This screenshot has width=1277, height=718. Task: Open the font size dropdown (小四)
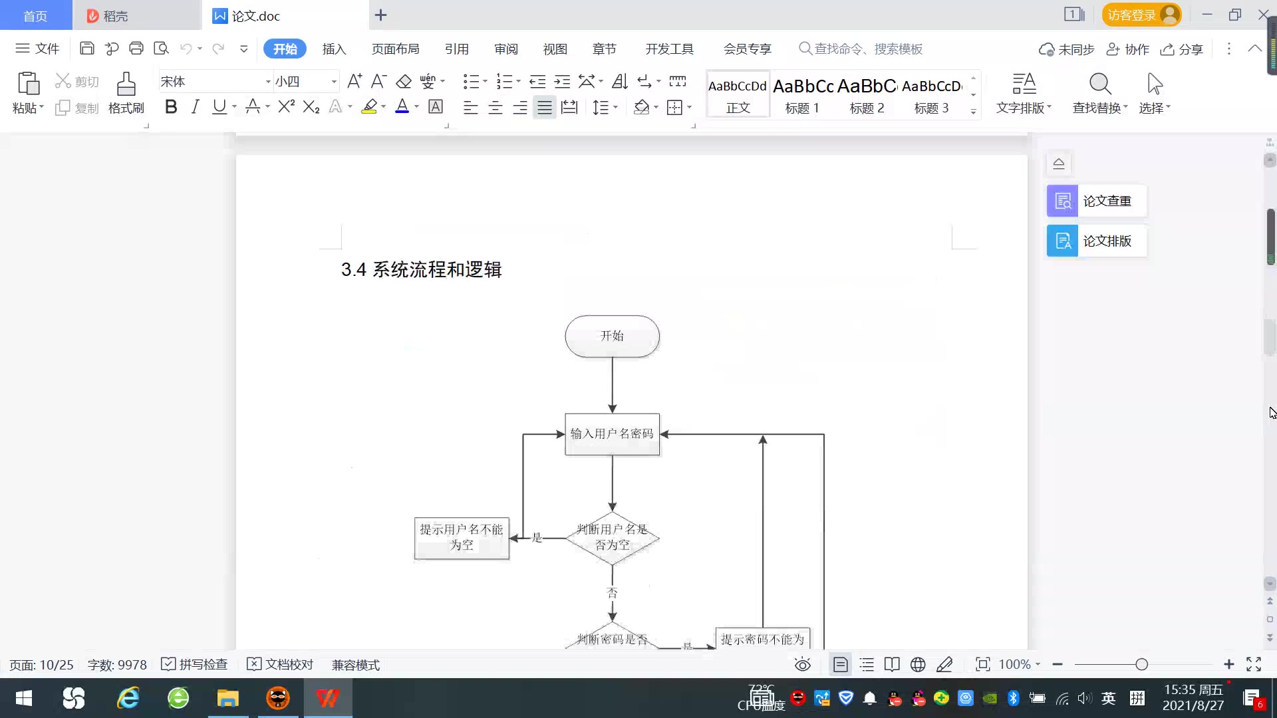334,82
